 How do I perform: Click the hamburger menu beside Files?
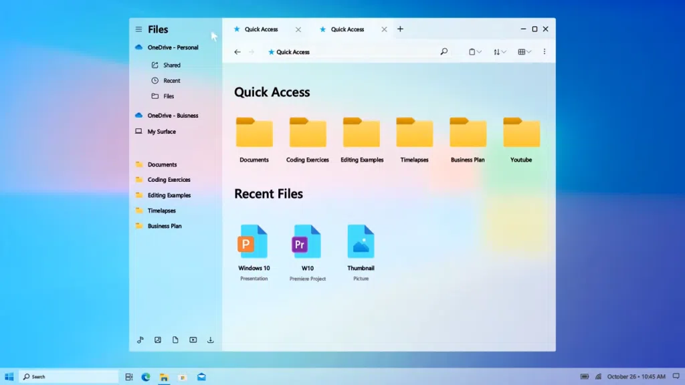(138, 29)
